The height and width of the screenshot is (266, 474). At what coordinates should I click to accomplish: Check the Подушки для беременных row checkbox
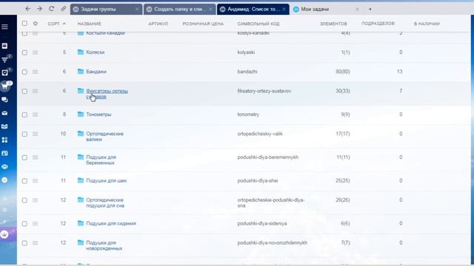pos(24,157)
